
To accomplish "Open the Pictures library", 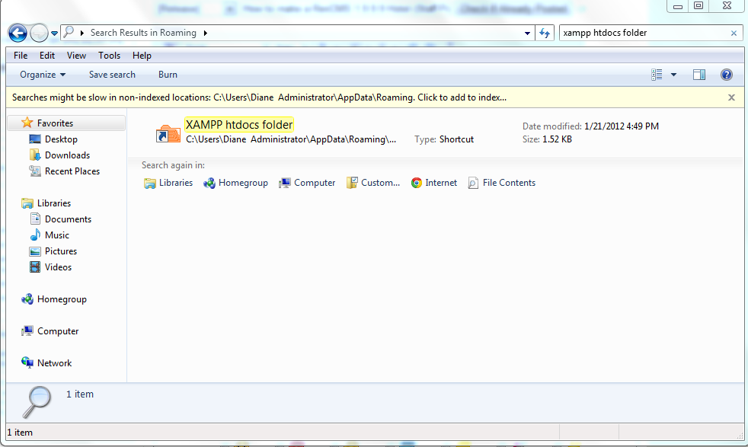I will pos(61,251).
